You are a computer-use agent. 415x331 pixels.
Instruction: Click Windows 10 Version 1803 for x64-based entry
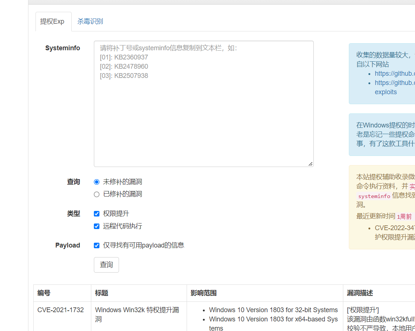273,324
